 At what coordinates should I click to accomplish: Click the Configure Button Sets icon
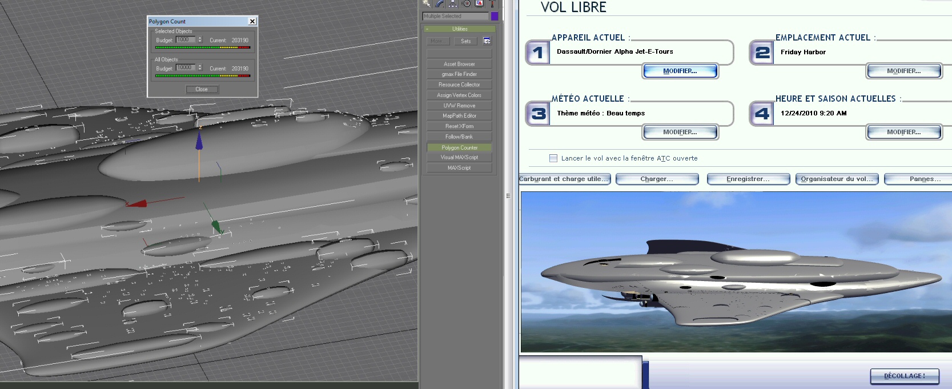487,41
